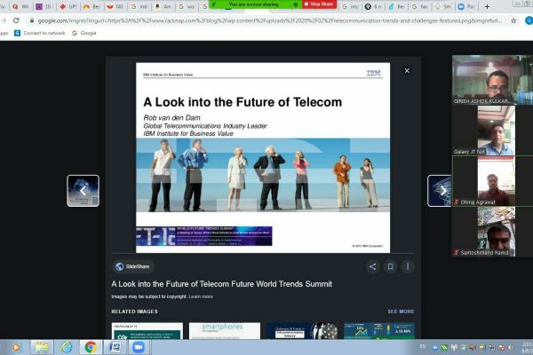
Task: Go to the previous image
Action: coord(84,191)
